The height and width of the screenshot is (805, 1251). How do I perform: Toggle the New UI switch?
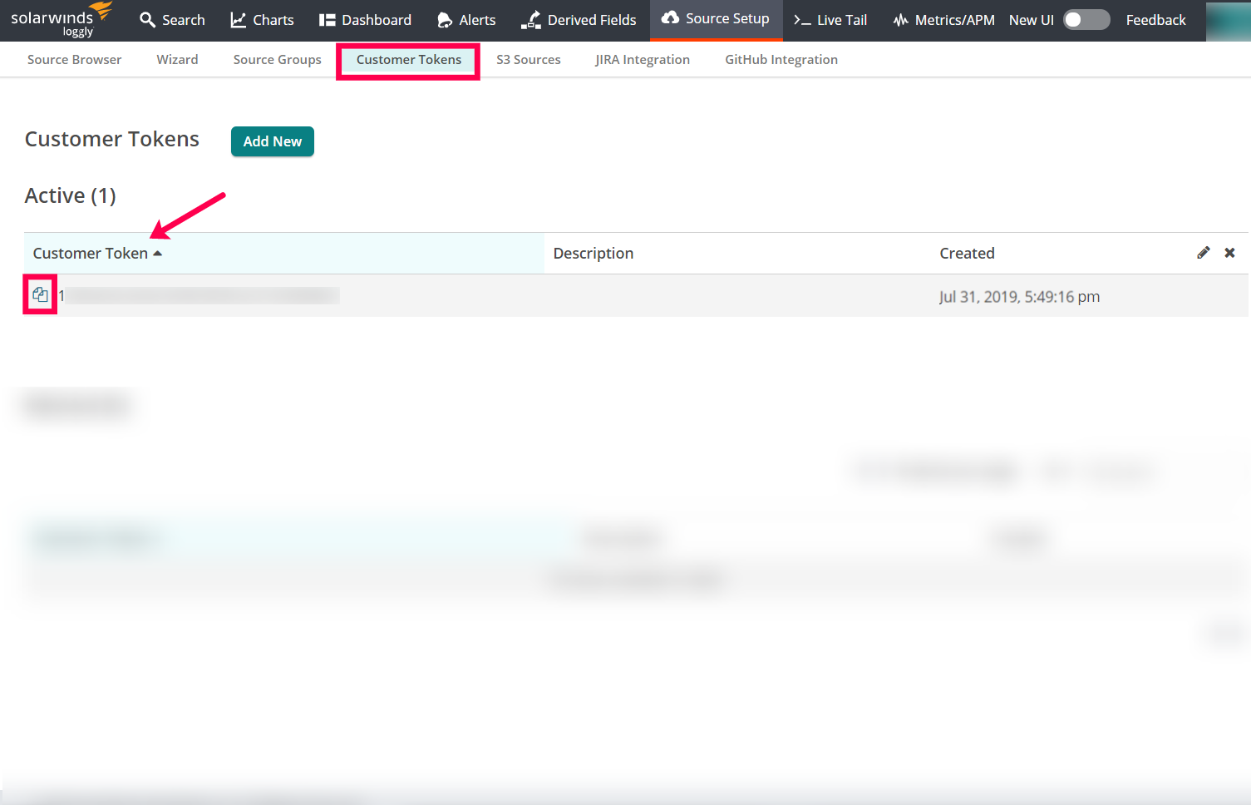point(1086,20)
